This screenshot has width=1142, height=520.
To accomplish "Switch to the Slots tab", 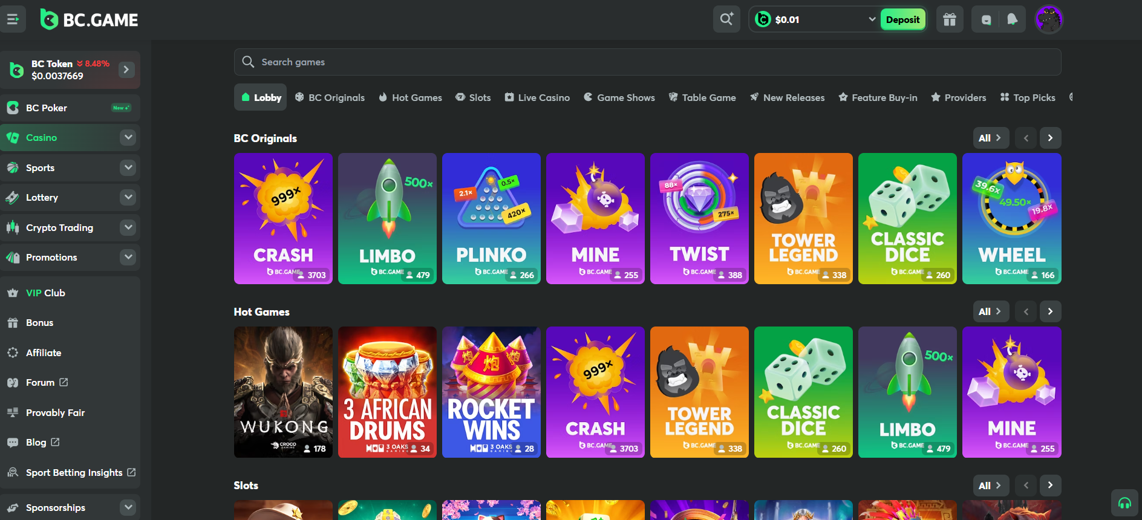I will pos(473,97).
